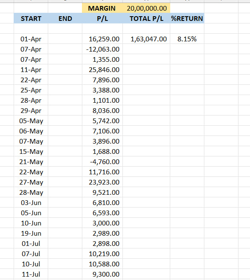This screenshot has width=250, height=280.
Task: Click the 29-Apr date cell
Action: point(31,110)
